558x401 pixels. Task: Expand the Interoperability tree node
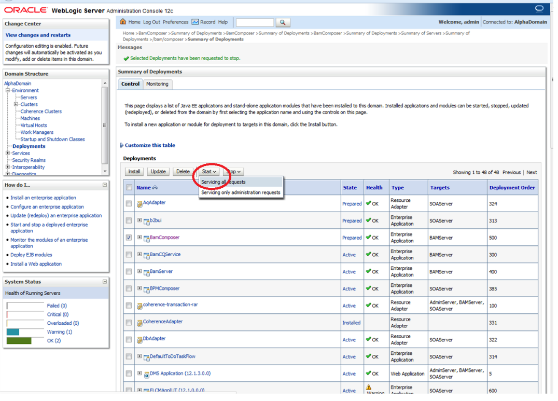[x=7, y=167]
